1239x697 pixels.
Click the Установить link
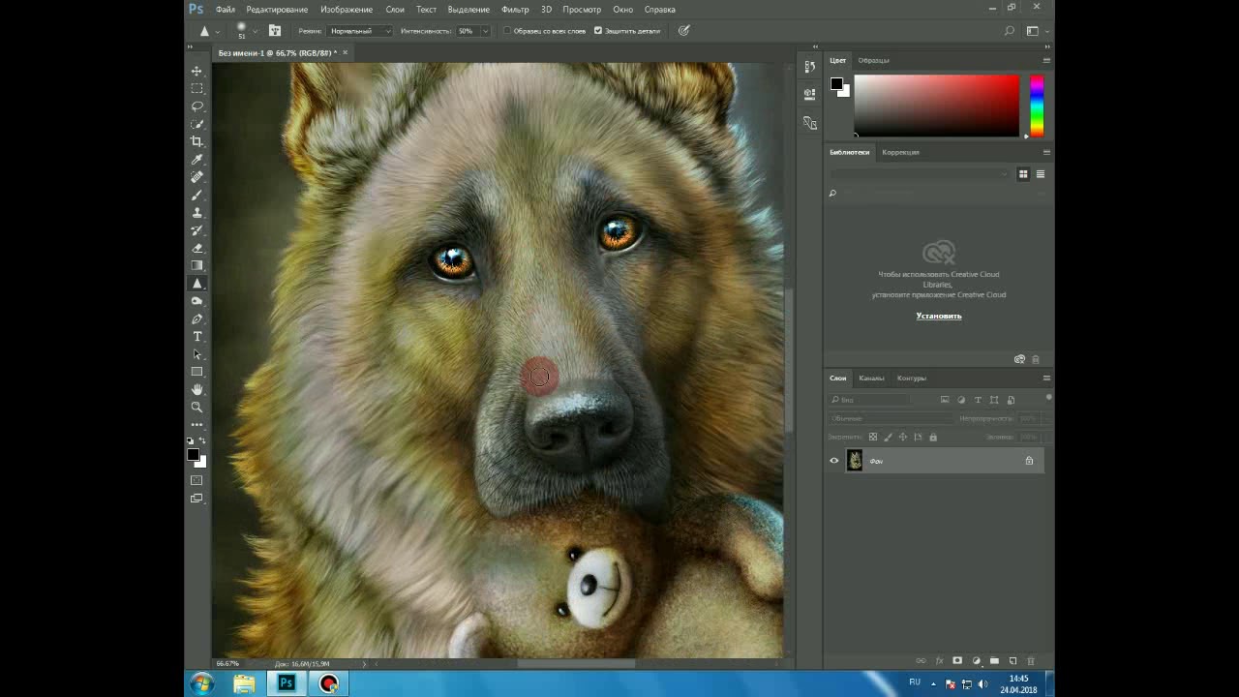point(939,316)
